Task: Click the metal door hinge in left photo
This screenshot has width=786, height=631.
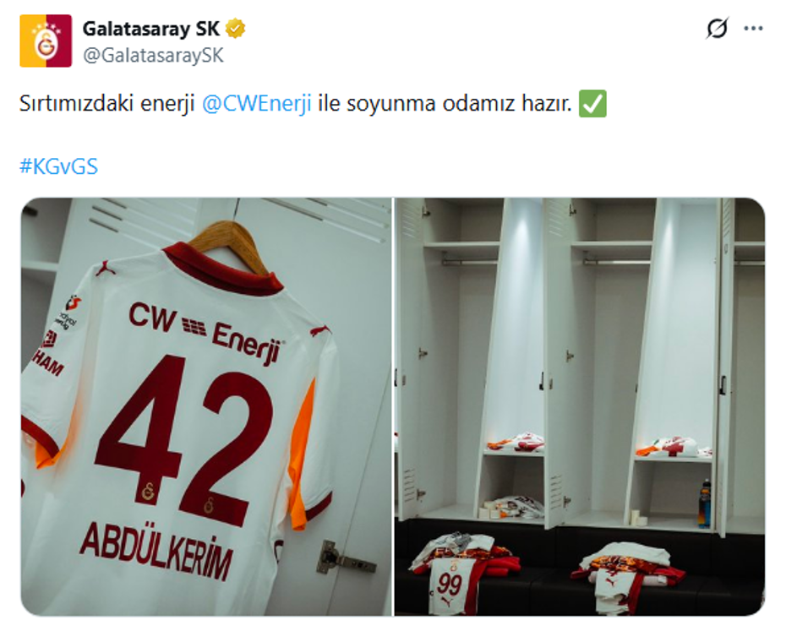Action: click(344, 558)
